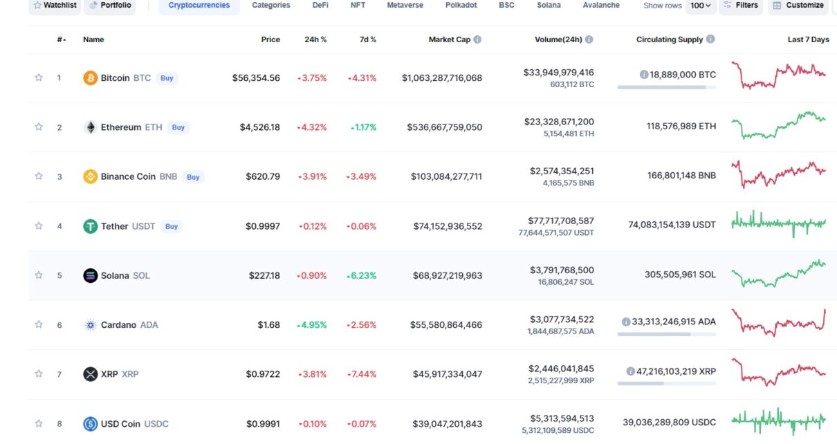
Task: Open the DeFi tab
Action: click(320, 6)
